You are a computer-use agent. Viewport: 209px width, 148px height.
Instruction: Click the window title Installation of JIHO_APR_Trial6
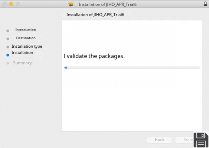(108, 4)
